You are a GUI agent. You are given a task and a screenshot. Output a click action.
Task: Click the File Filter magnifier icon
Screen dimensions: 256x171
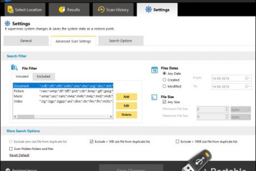(x=14, y=68)
